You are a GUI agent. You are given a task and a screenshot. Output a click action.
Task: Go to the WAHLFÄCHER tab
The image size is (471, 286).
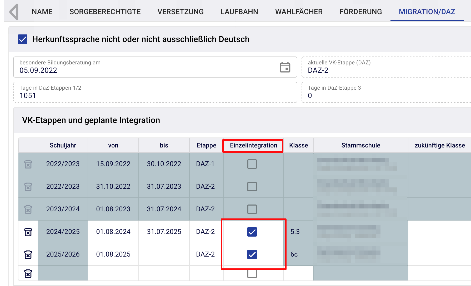(x=299, y=12)
